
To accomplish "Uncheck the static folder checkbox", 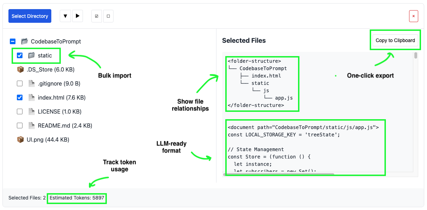I will coord(20,55).
